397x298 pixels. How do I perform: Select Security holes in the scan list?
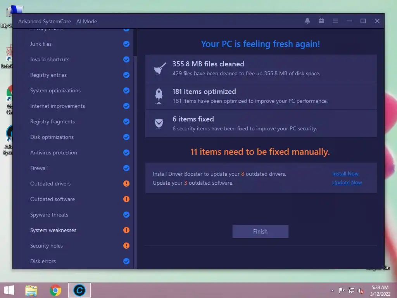[x=47, y=246]
